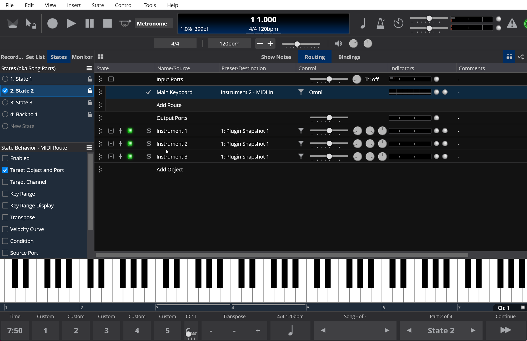Open the tap tempo metronome icon
The width and height of the screenshot is (527, 341).
click(380, 23)
